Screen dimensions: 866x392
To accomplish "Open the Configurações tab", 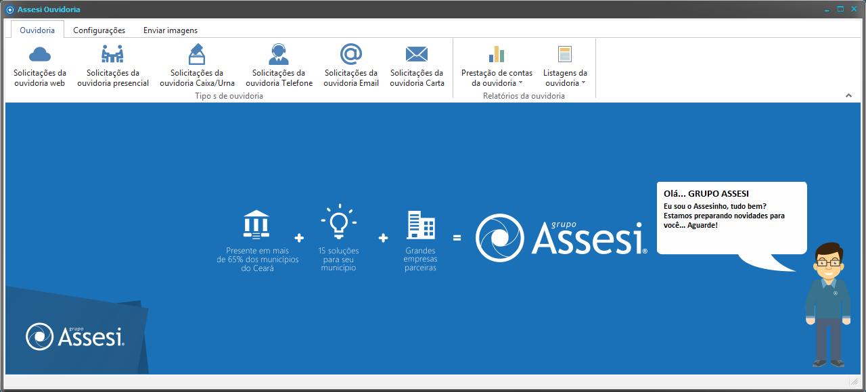I will point(99,30).
